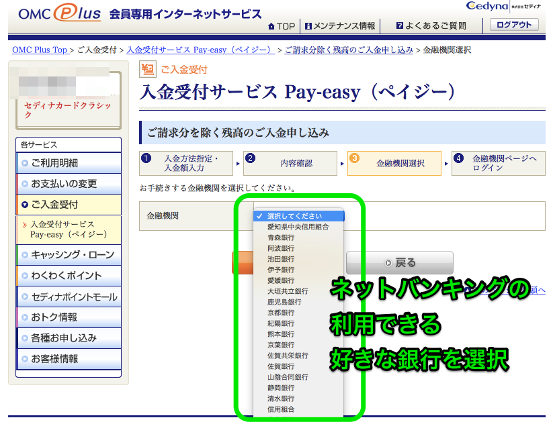Viewport: 551px width, 422px height.
Task: Click the OMC Plus logo
Action: pos(59,13)
